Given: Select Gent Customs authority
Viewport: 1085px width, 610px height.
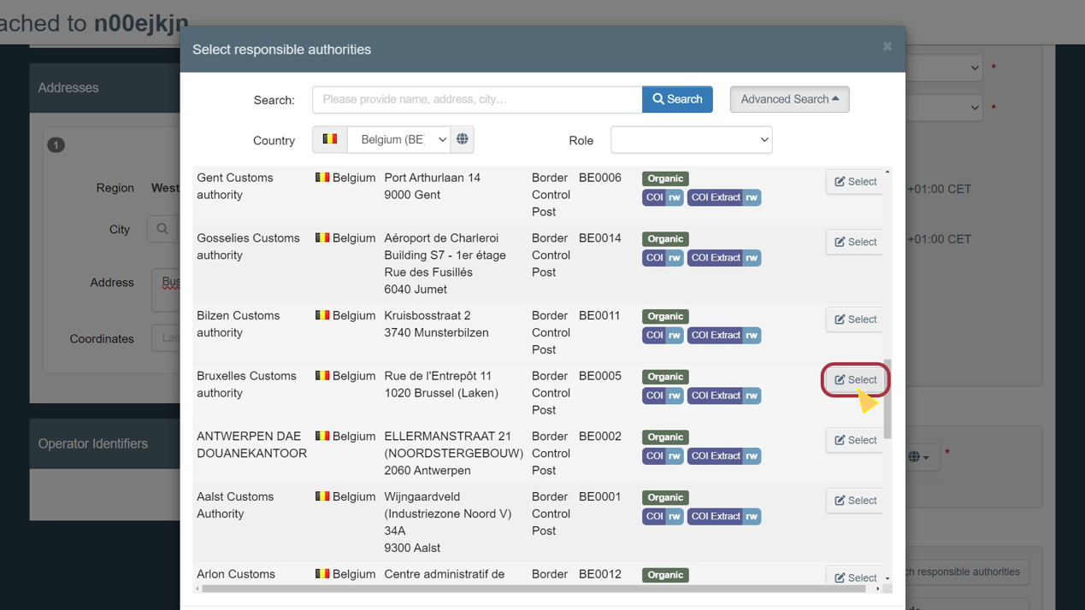Looking at the screenshot, I should coord(855,181).
